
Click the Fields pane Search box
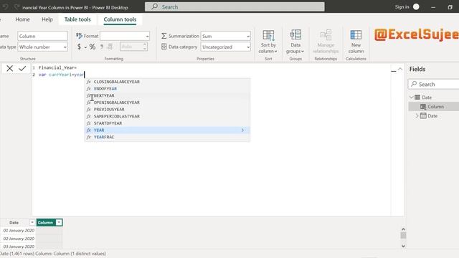click(x=433, y=84)
